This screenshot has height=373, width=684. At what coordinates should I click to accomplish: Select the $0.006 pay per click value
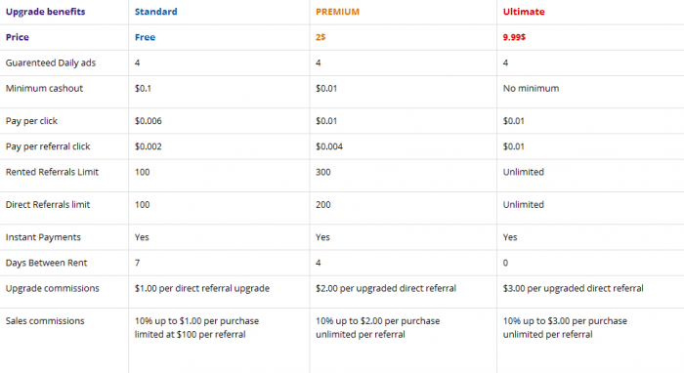coord(148,121)
